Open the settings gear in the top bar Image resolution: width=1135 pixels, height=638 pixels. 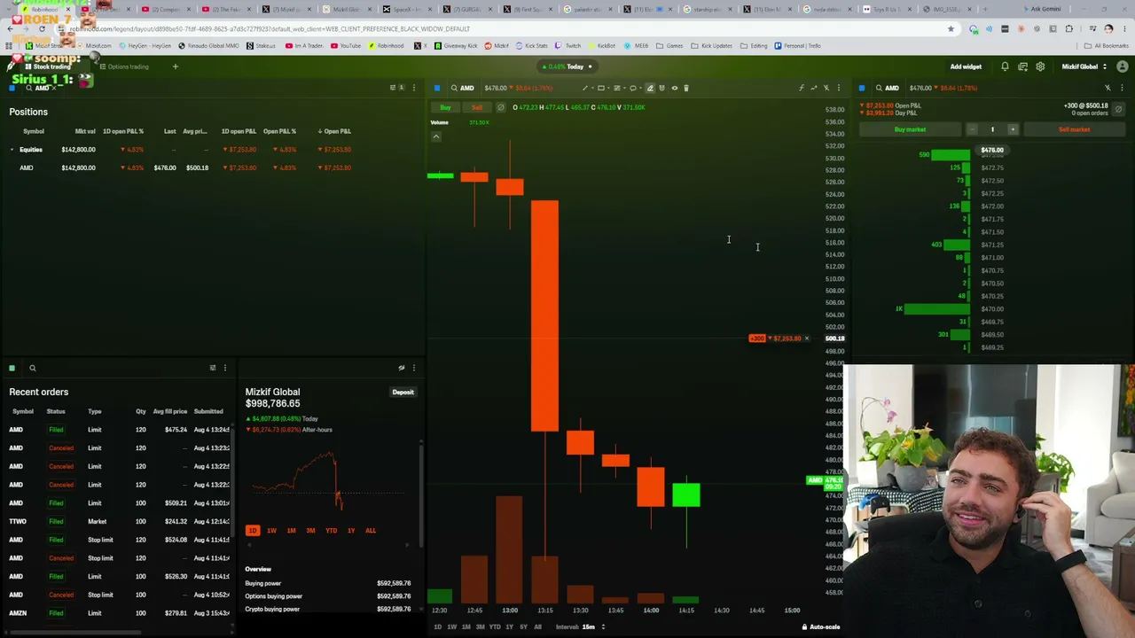(x=1040, y=66)
